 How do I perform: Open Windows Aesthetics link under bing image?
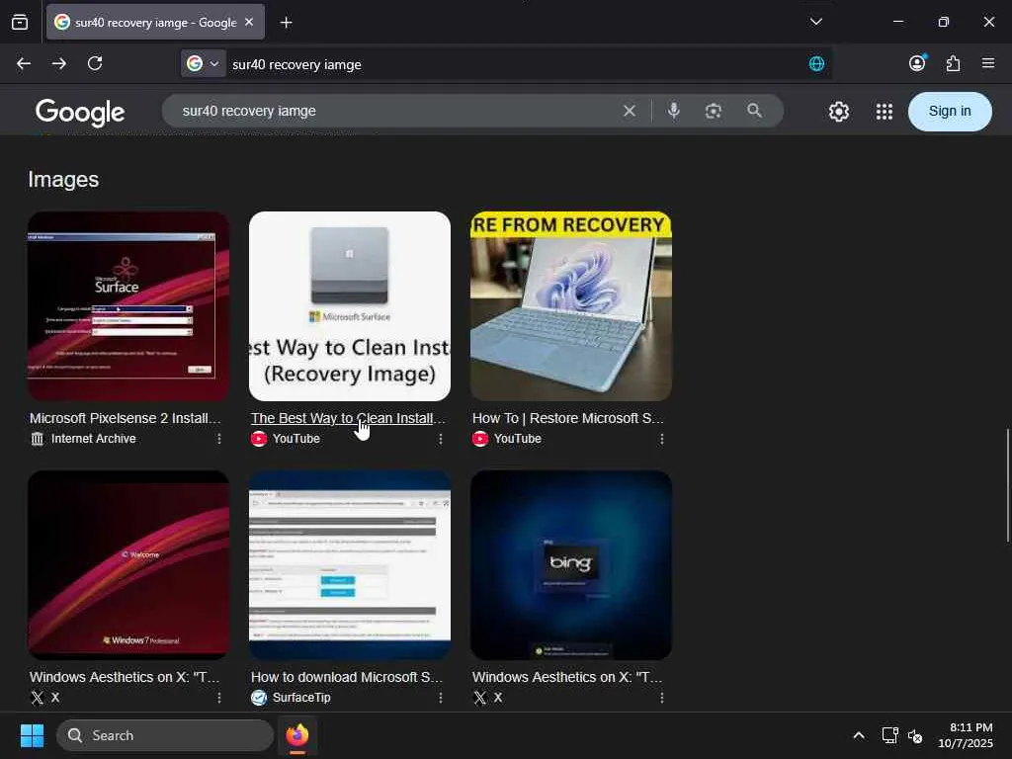(567, 677)
